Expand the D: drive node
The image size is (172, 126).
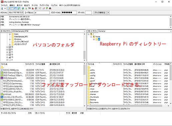pos(7,47)
